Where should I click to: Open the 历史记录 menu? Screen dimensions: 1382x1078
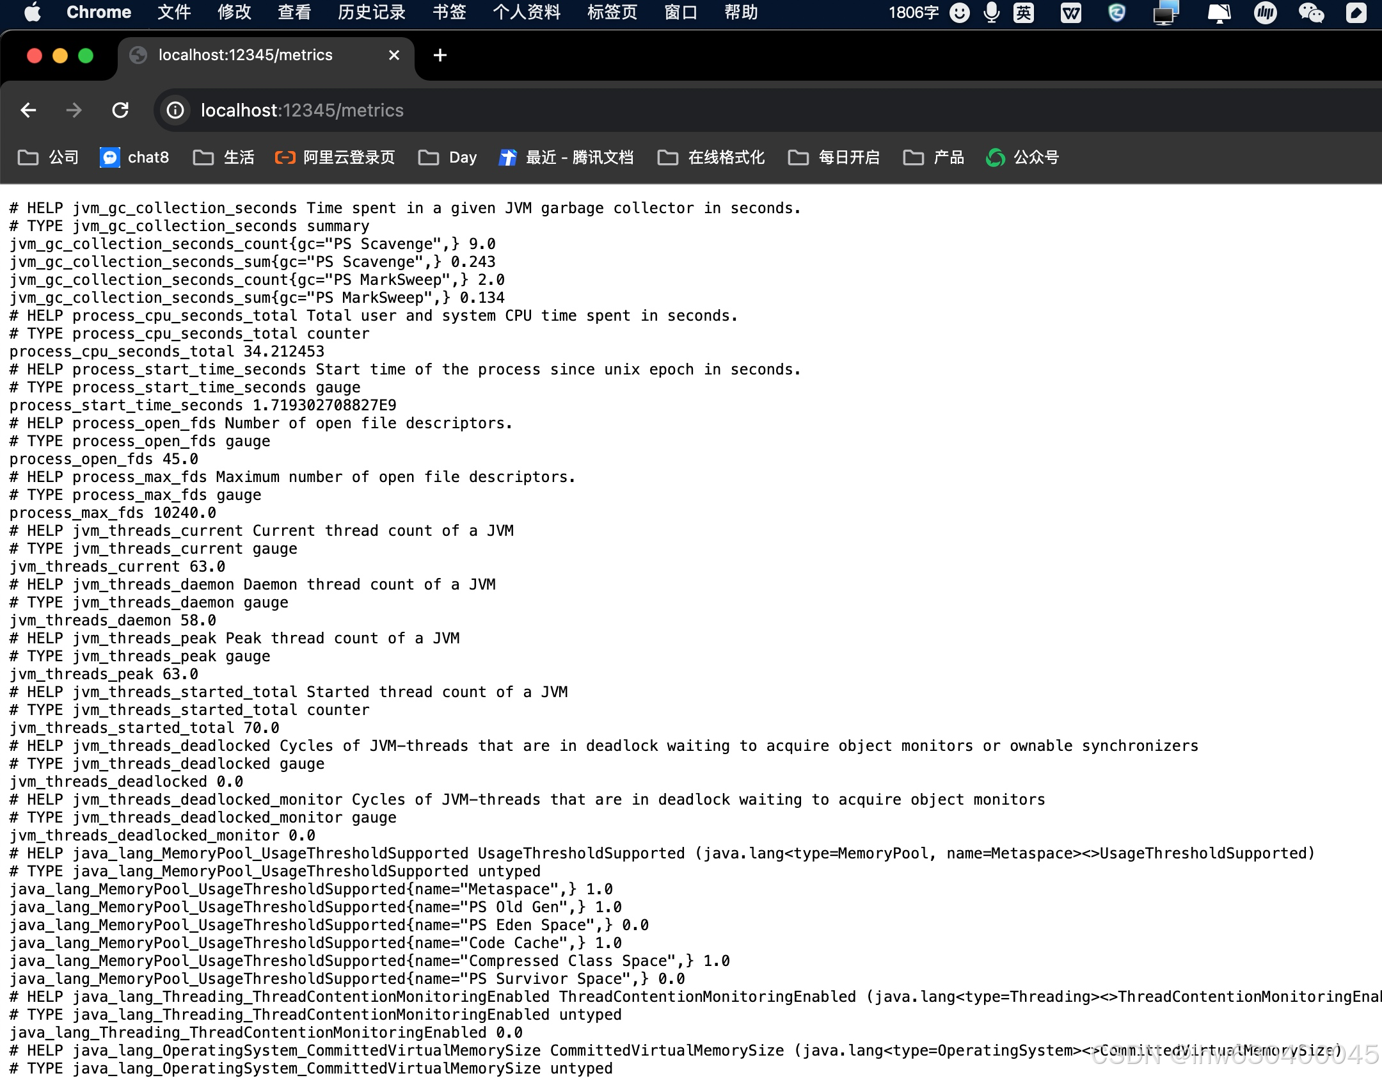(371, 13)
